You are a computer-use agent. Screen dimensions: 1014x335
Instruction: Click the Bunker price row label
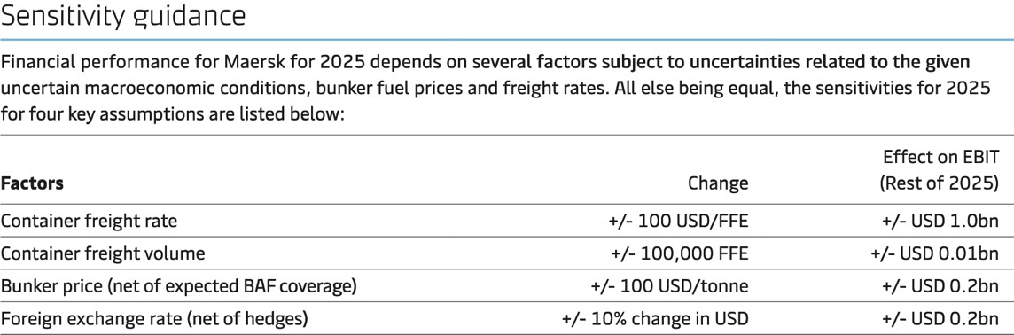(x=178, y=286)
